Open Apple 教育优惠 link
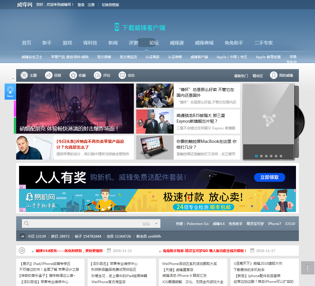Screen dimensions: 315x286 [x=268, y=57]
